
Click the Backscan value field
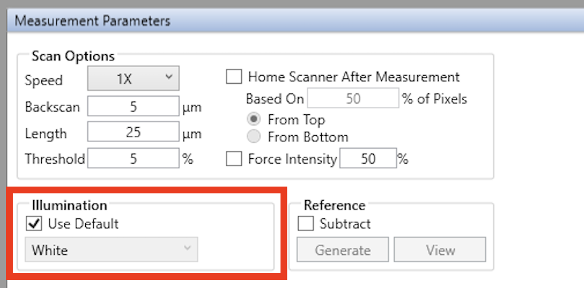(133, 107)
